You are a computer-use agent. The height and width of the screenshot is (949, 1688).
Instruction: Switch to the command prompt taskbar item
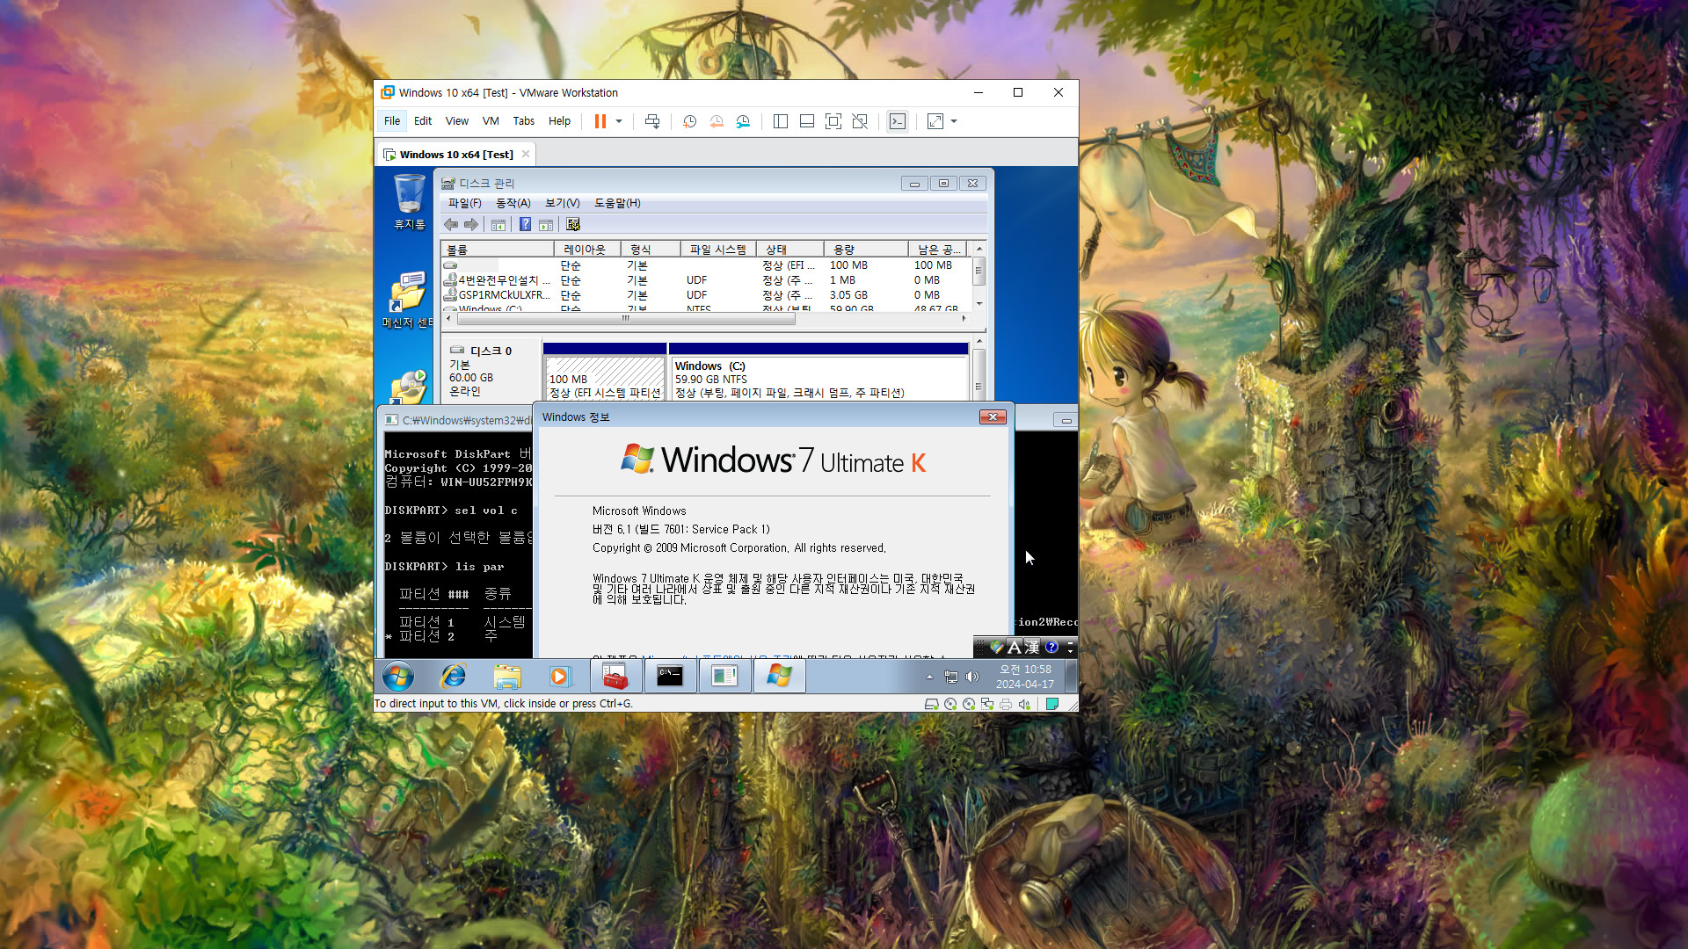click(670, 677)
